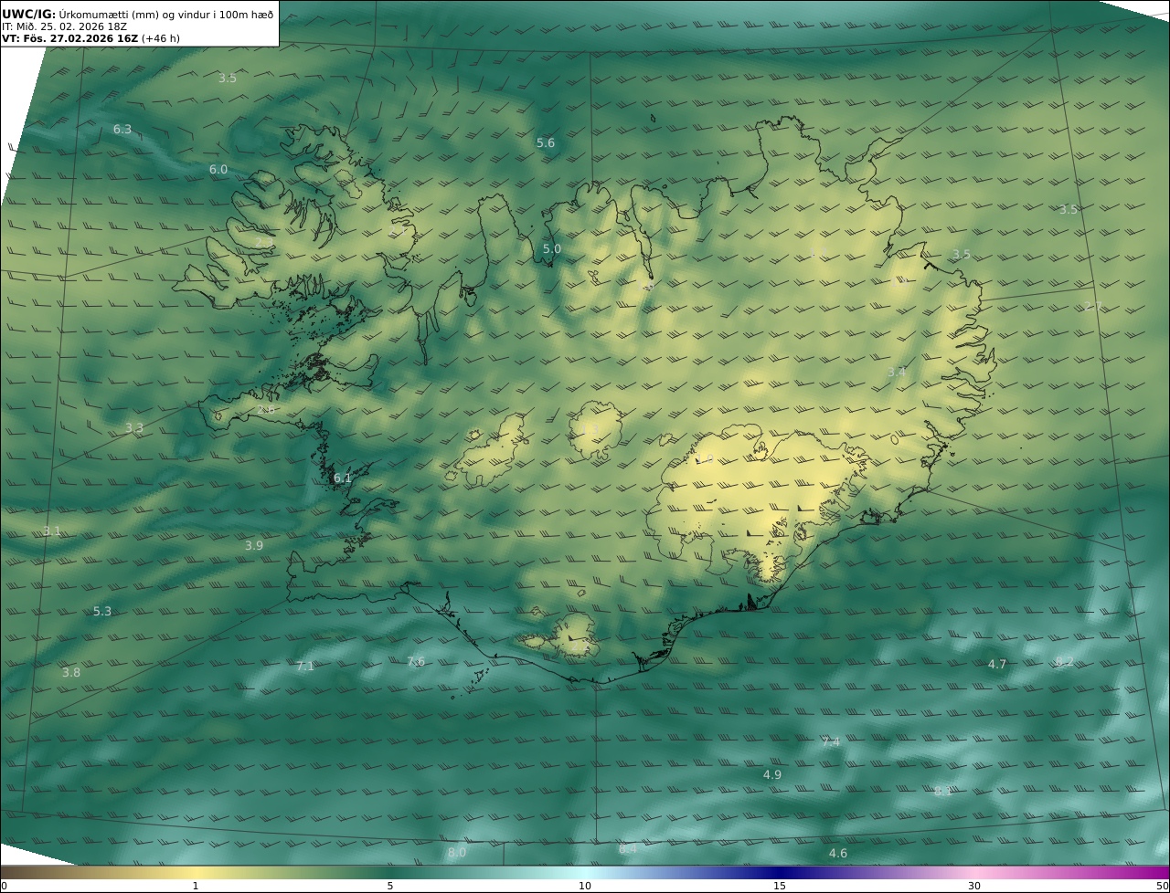The height and width of the screenshot is (893, 1170).
Task: Click the 5.6 value label on the map
Action: (x=546, y=143)
